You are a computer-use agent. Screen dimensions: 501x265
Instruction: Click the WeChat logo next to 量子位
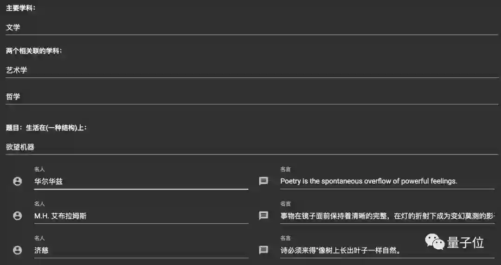435,241
